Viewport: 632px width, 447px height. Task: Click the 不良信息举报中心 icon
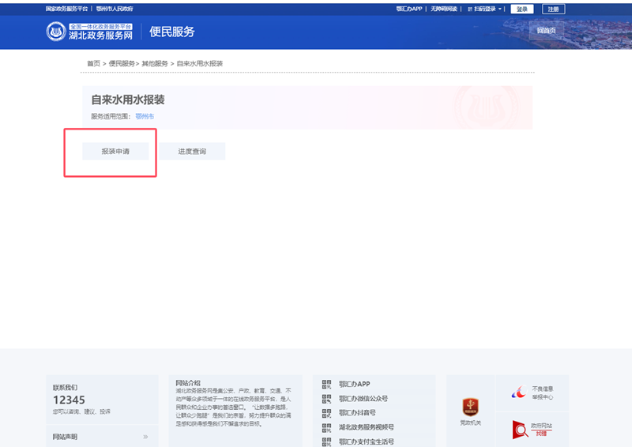point(518,393)
